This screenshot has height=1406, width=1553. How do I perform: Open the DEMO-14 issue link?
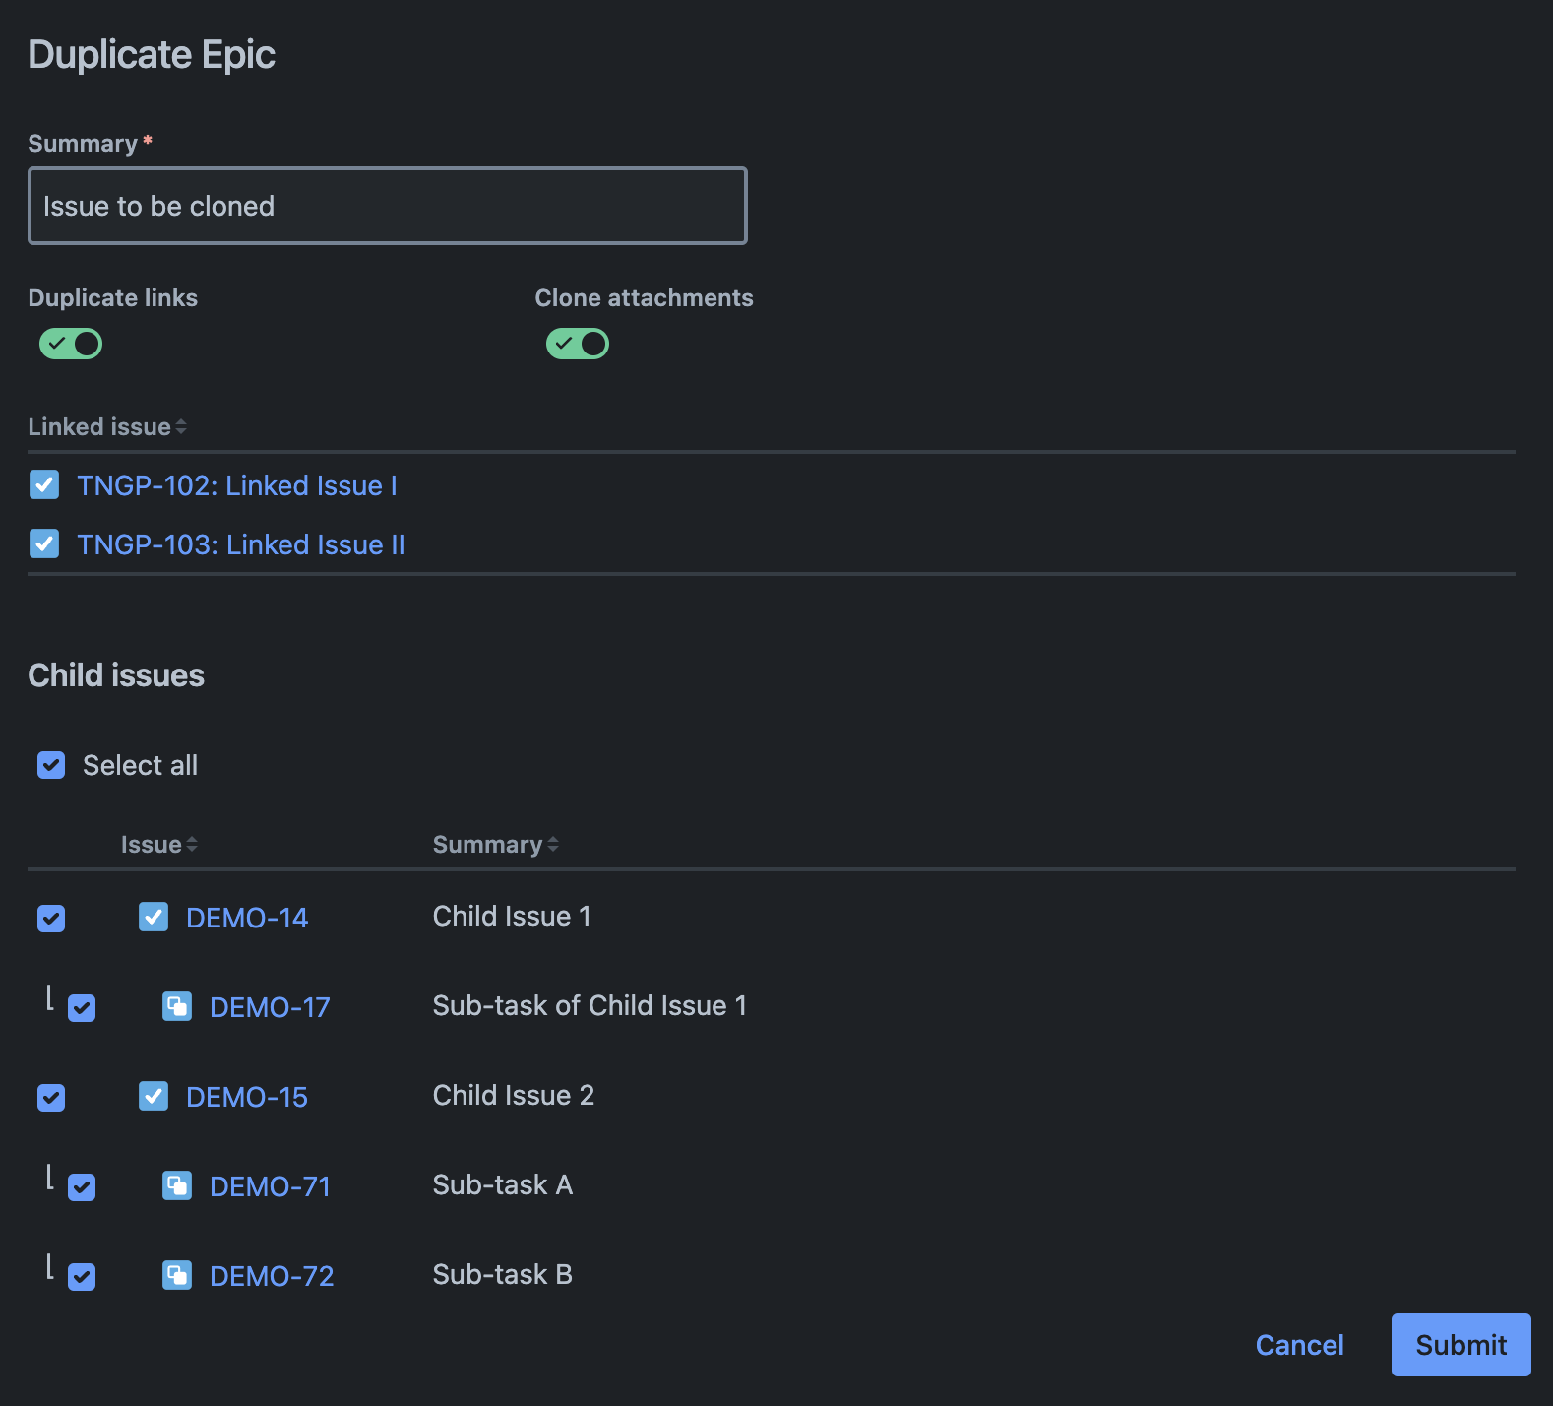click(247, 919)
